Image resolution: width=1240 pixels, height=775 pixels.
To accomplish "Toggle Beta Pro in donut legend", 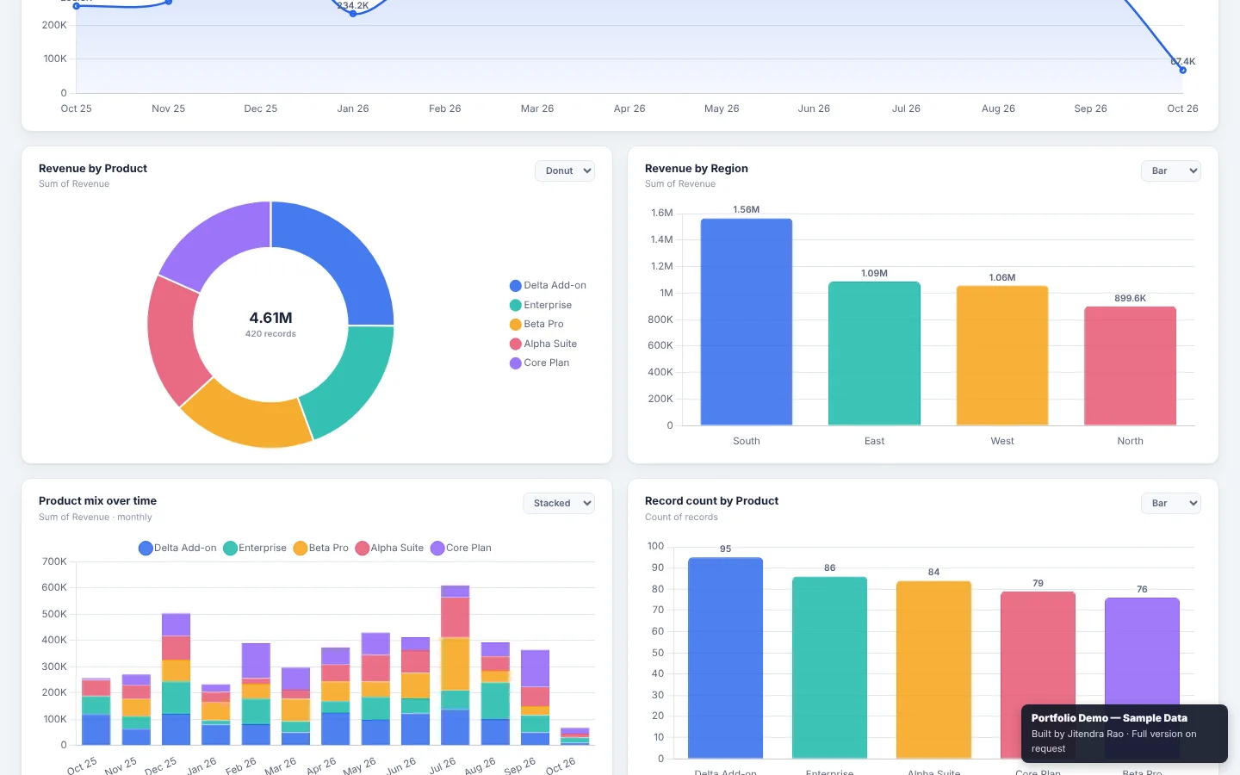I will (536, 324).
